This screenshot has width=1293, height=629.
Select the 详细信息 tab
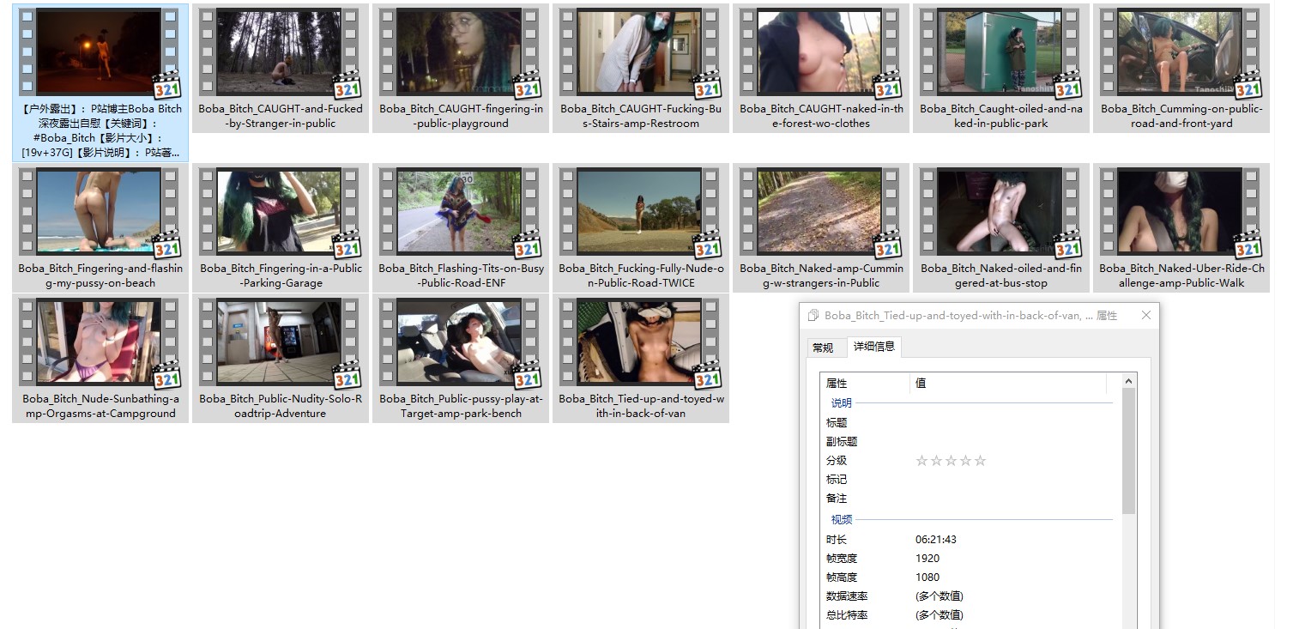873,347
